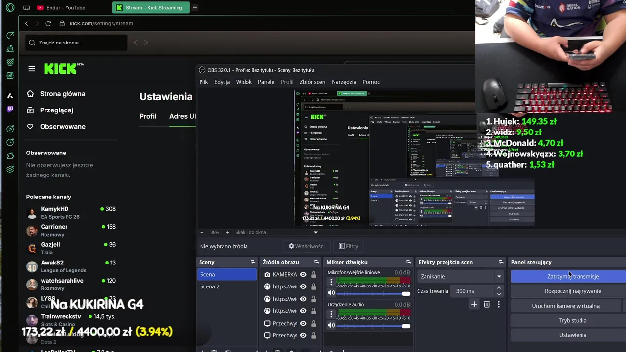This screenshot has height=352, width=626.
Task: Enable Tryb studia in OBS
Action: point(573,320)
